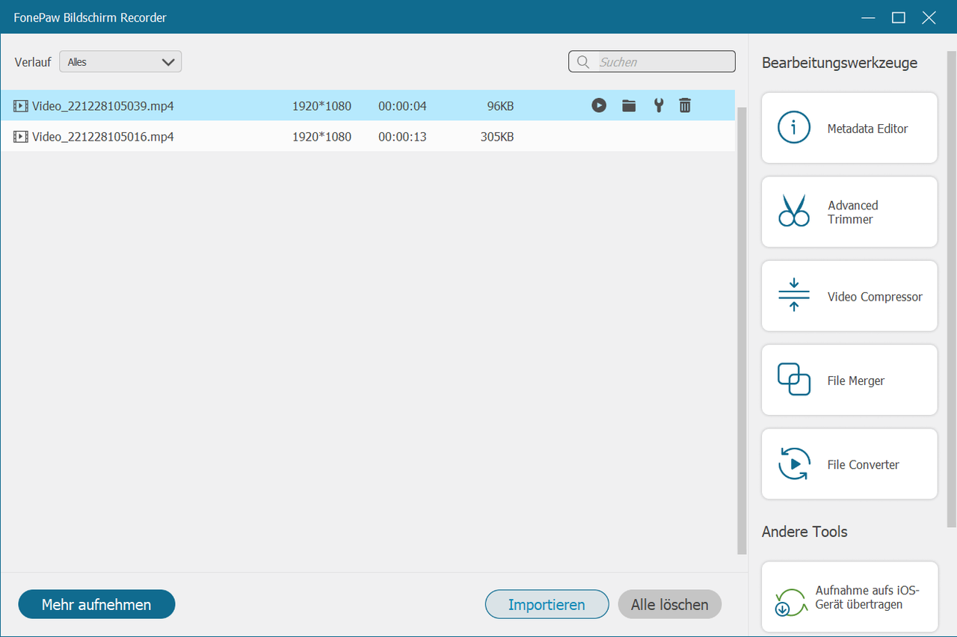The image size is (957, 637).
Task: Click the 96KB file size cell
Action: (500, 106)
